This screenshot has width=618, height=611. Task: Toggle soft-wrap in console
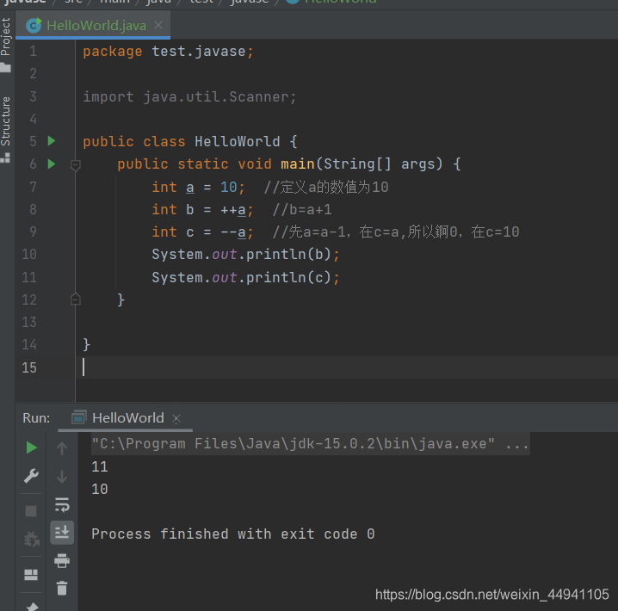coord(62,504)
